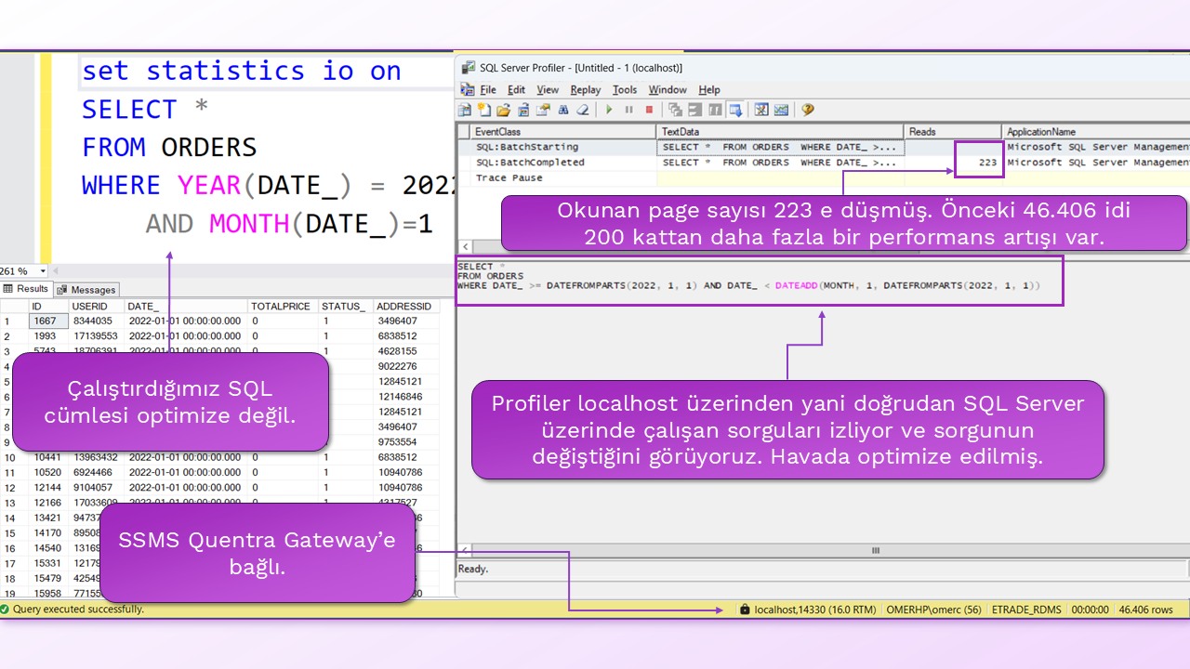Pause the selected trace
The image size is (1190, 669).
[x=629, y=110]
